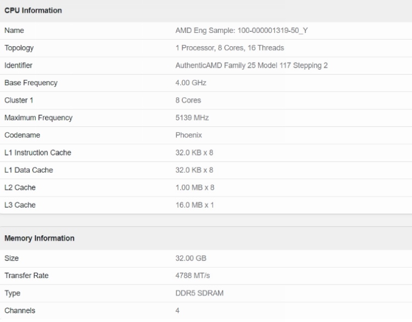The height and width of the screenshot is (322, 412).
Task: Click the Base Frequency label
Action: pyautogui.click(x=31, y=83)
